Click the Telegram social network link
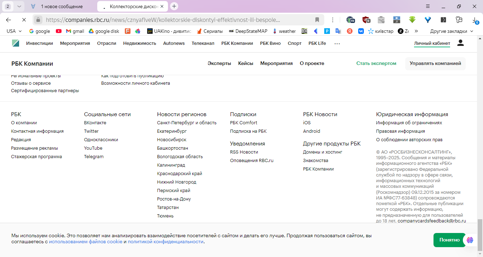 (94, 156)
